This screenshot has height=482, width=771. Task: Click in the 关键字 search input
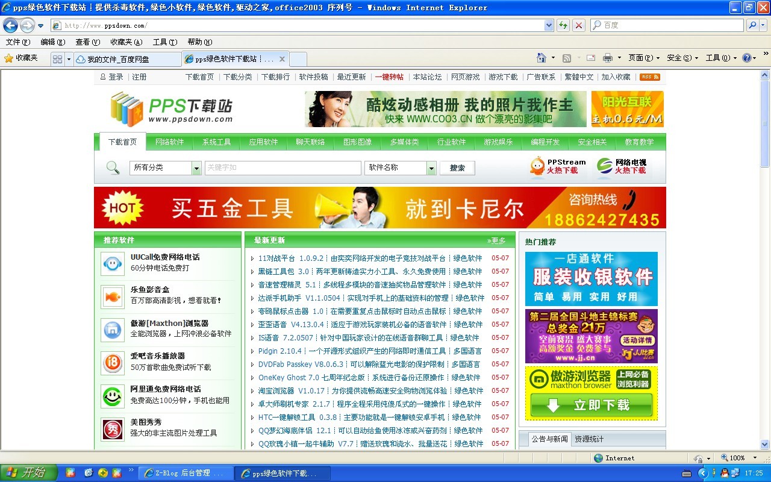[283, 167]
